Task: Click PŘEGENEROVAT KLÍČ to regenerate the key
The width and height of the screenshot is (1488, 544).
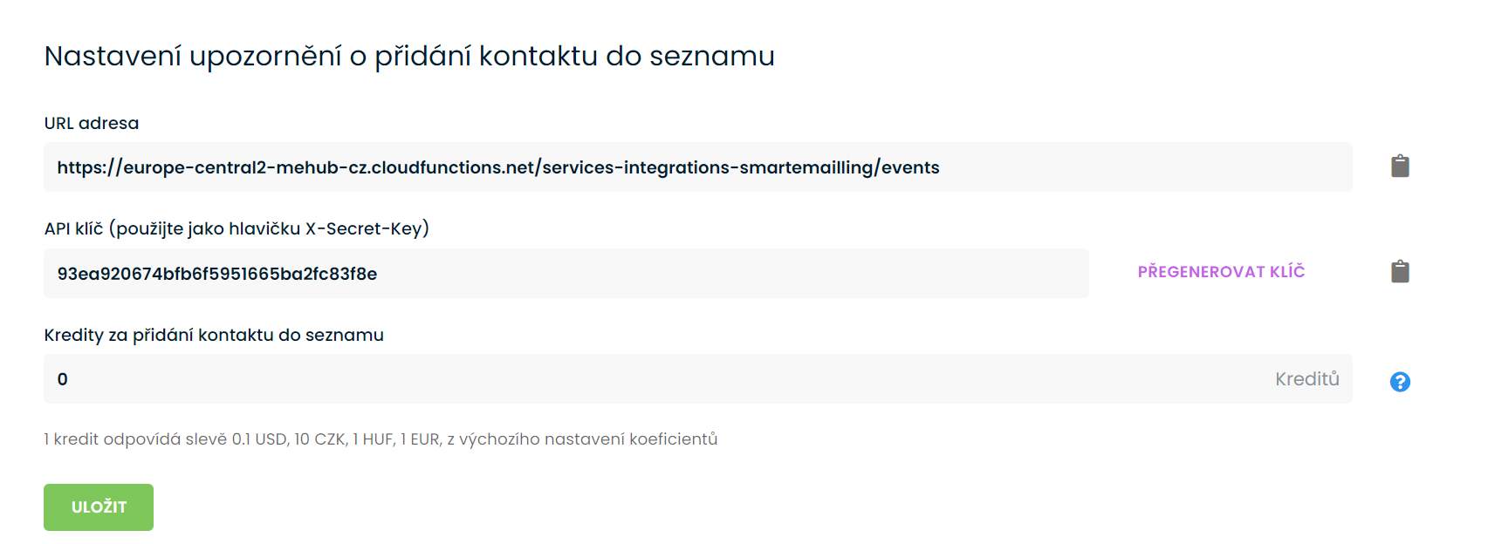Action: click(1221, 272)
